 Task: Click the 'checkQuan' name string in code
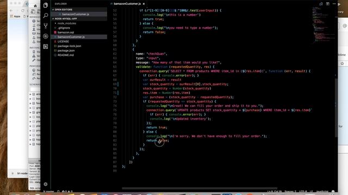[156, 54]
